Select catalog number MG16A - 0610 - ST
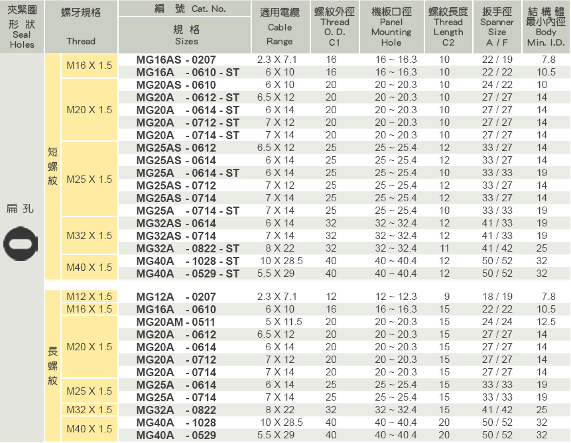571x443 pixels. (188, 72)
